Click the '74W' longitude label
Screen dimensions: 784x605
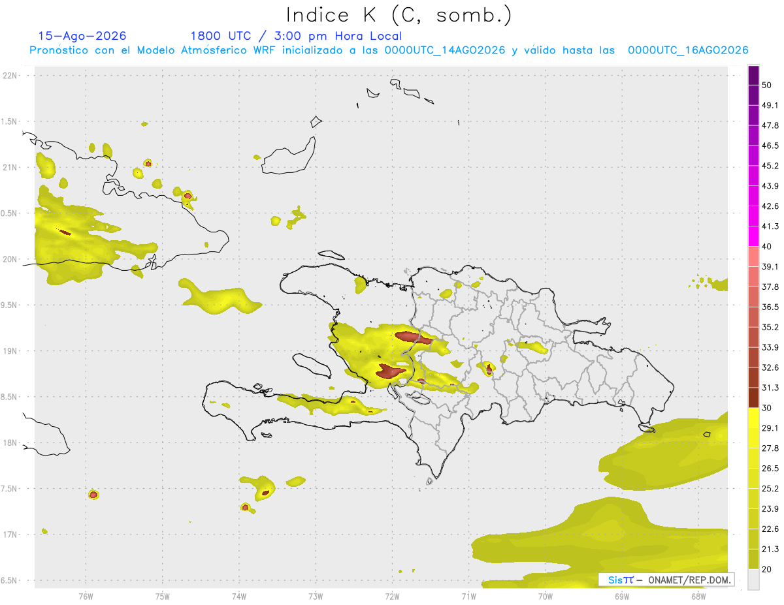tap(239, 596)
